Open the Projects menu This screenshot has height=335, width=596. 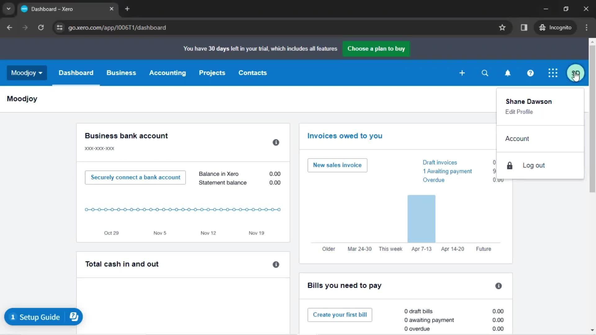pyautogui.click(x=212, y=73)
